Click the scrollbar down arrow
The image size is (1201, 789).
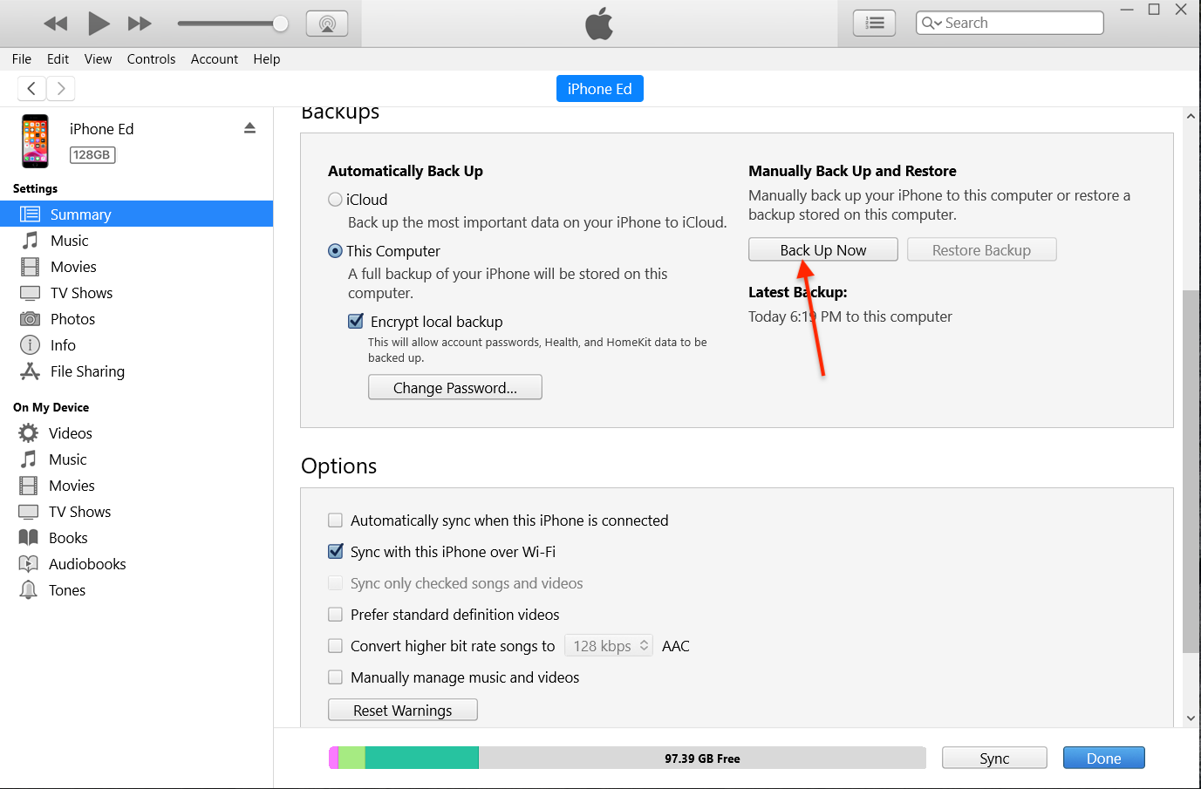coord(1191,718)
